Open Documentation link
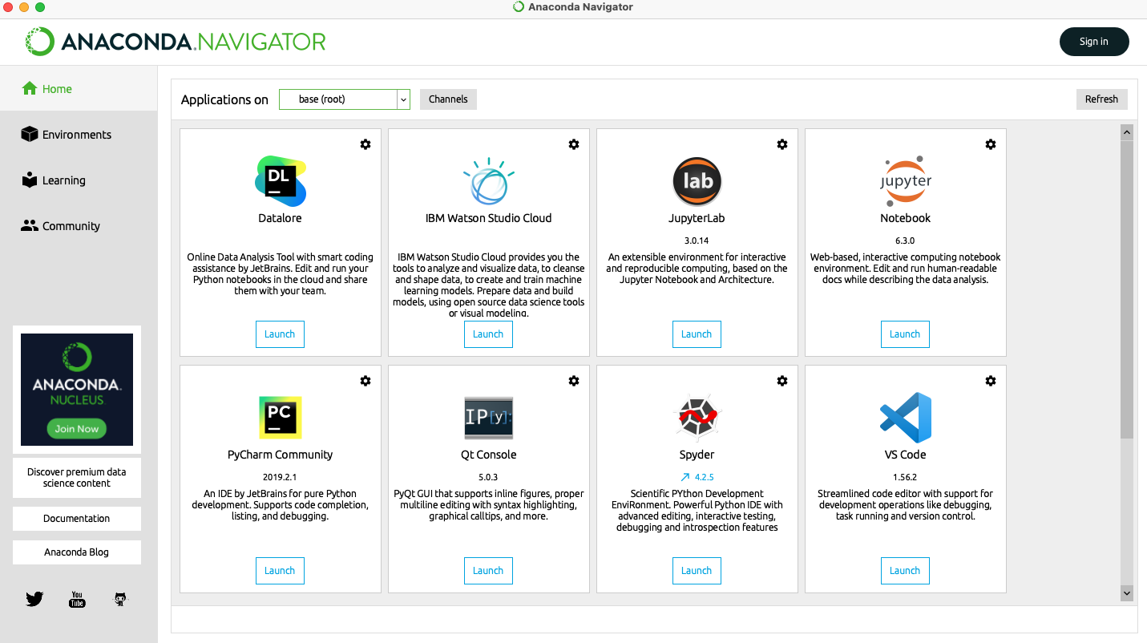This screenshot has height=643, width=1147. pos(77,519)
